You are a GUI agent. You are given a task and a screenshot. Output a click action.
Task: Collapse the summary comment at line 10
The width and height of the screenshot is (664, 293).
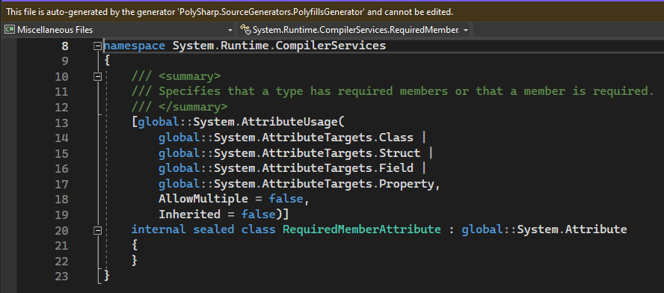[98, 77]
